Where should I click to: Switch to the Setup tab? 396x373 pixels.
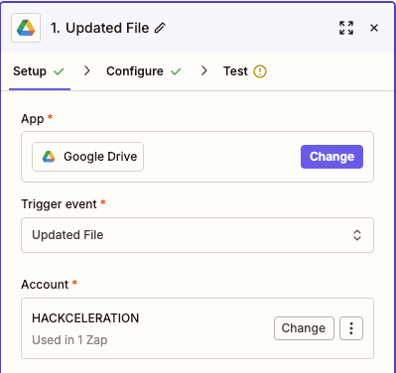click(x=39, y=71)
